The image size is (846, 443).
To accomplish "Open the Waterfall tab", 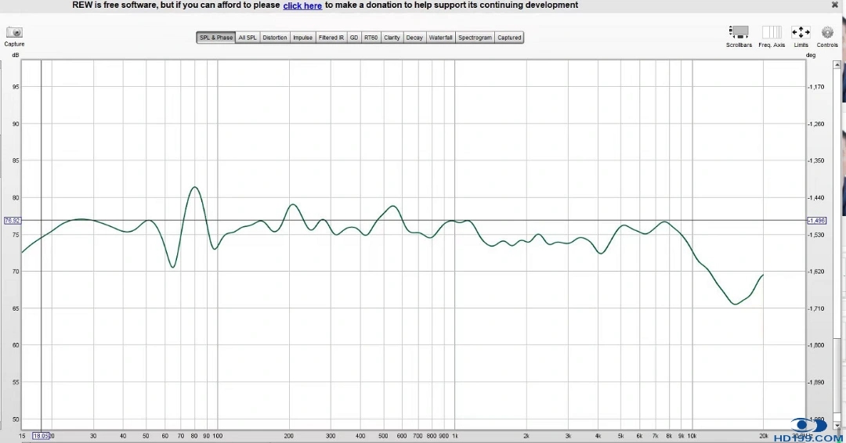I will point(441,38).
